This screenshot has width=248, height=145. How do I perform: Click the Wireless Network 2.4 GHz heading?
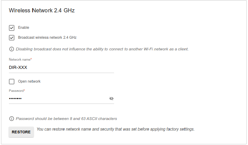tap(42, 10)
